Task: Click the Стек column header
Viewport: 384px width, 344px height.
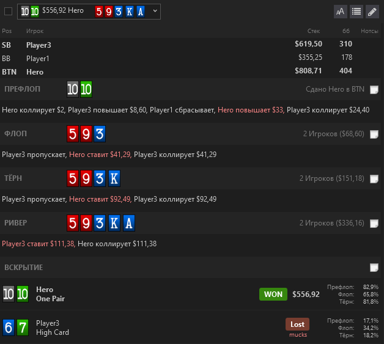Action: click(x=314, y=31)
